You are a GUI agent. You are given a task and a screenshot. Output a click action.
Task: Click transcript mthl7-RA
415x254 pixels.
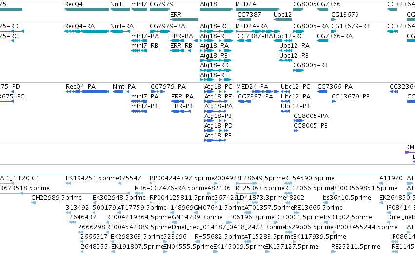click(139, 41)
